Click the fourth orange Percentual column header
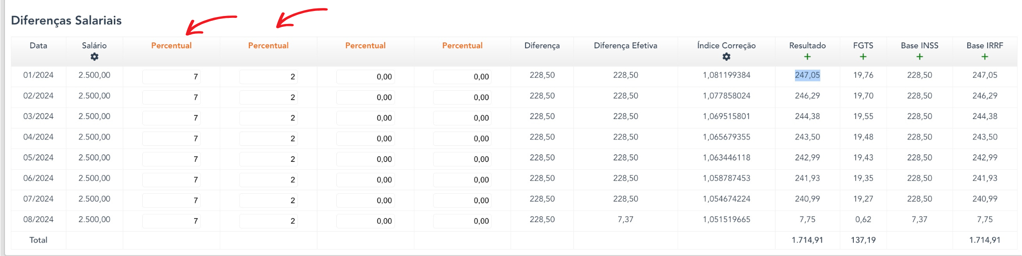The height and width of the screenshot is (256, 1022). pos(462,45)
